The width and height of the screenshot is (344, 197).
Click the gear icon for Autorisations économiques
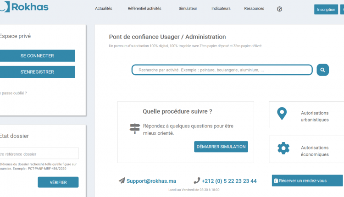[283, 148]
